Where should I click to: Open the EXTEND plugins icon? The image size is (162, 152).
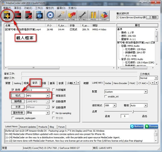tap(72, 16)
